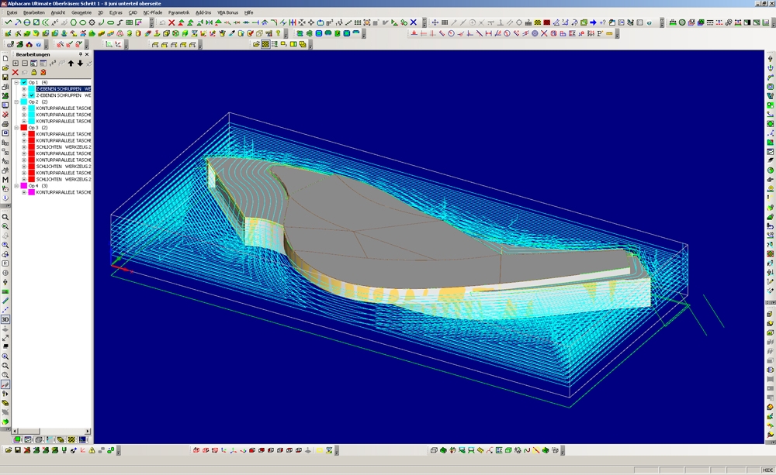The image size is (776, 475).
Task: Select the Line tool in geometry toolbar
Action: pyautogui.click(x=18, y=22)
